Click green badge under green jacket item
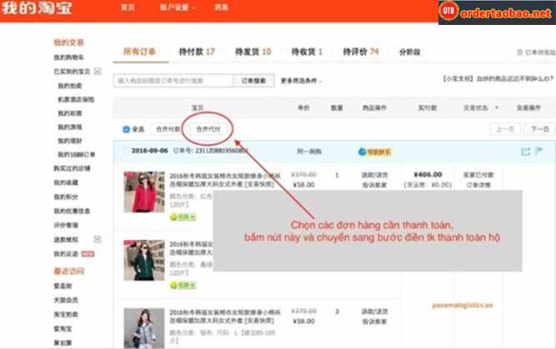Viewport: 556px width, 349px height. tap(183, 285)
